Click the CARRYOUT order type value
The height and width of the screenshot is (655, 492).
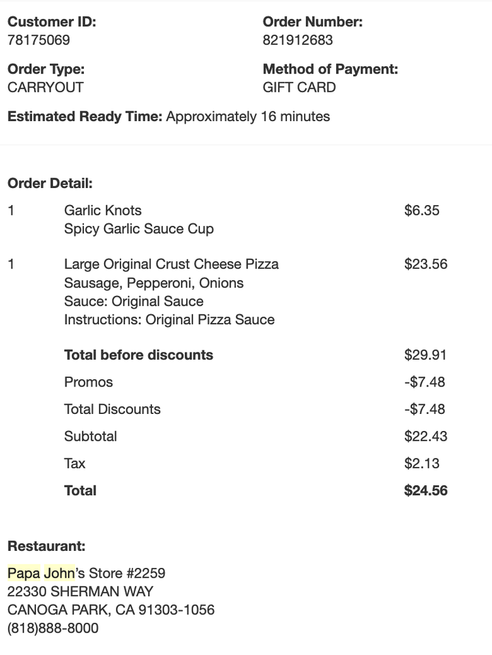click(x=45, y=87)
